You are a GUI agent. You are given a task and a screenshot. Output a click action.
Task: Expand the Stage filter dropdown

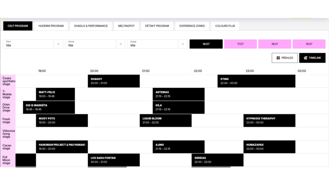point(182,44)
